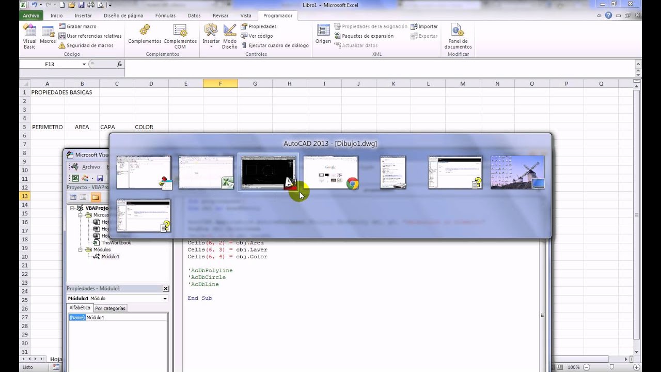Switch to Diseño de página tab

coord(123,16)
